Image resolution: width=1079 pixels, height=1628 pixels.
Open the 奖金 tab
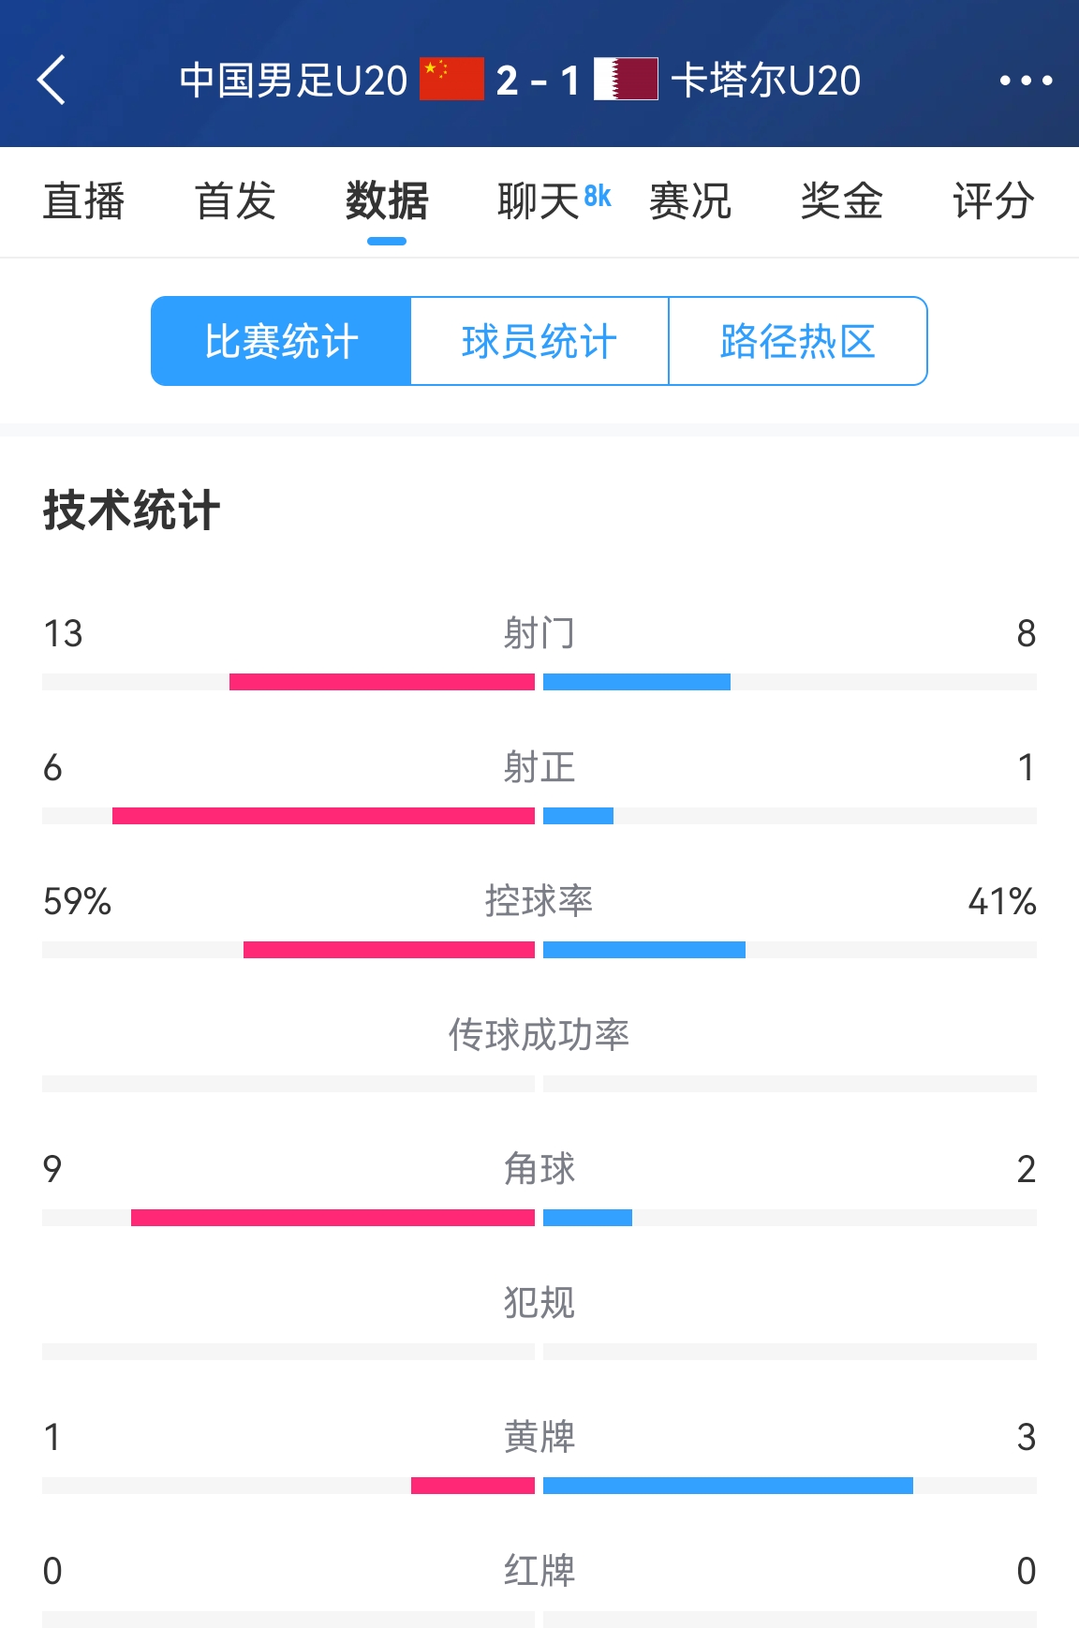(842, 201)
